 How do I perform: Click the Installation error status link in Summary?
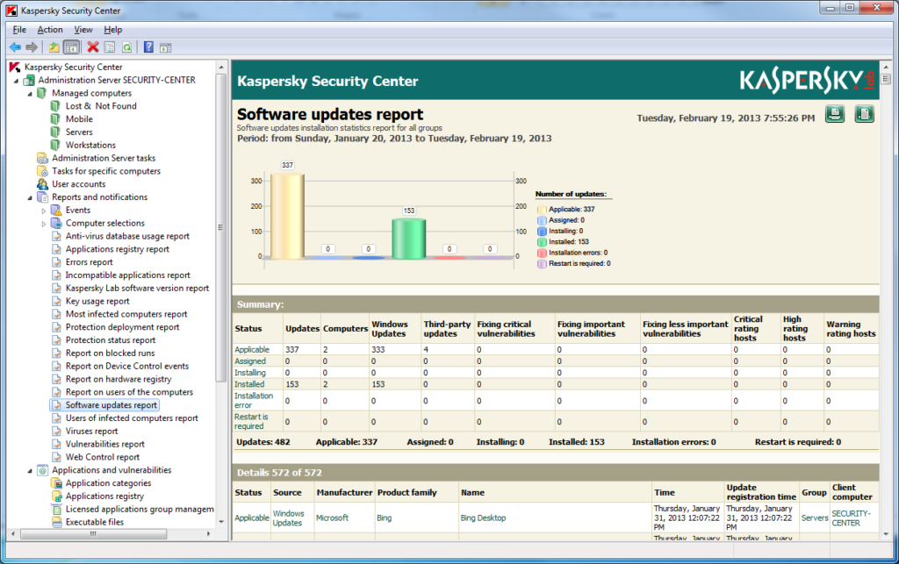(x=254, y=400)
